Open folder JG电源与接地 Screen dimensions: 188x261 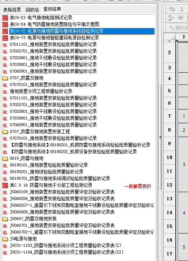[20, 239]
